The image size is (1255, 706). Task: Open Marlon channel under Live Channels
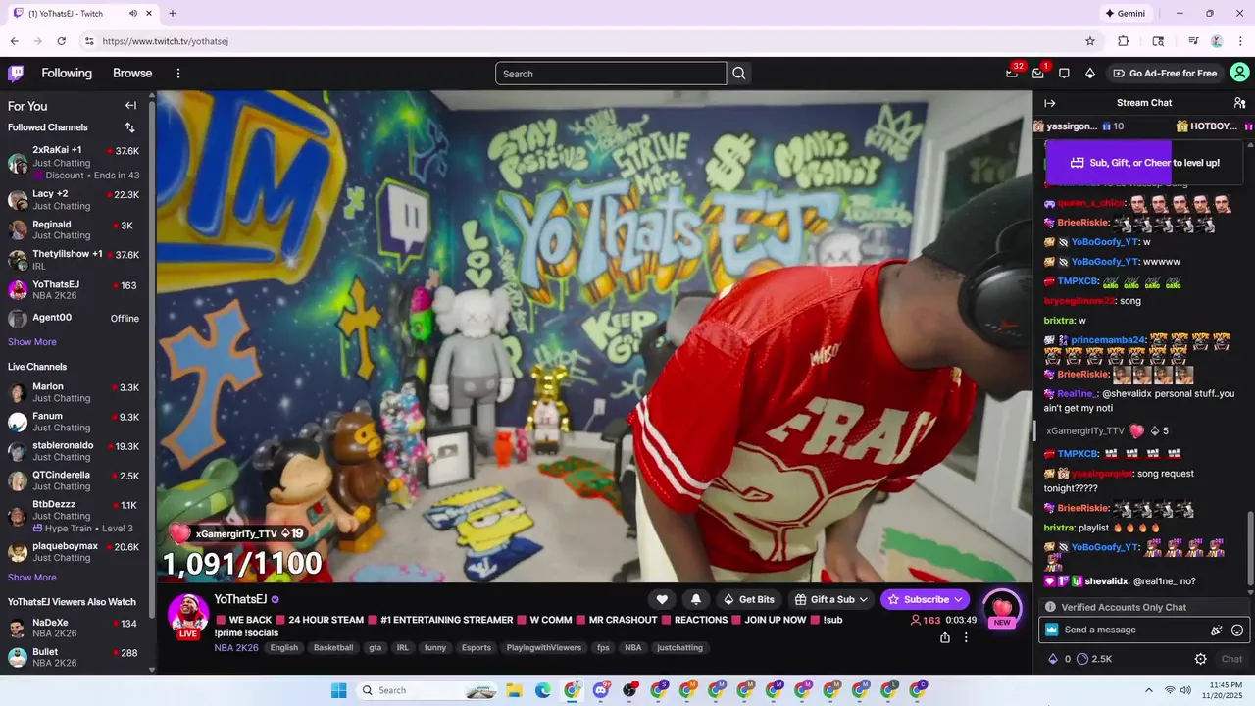75,392
